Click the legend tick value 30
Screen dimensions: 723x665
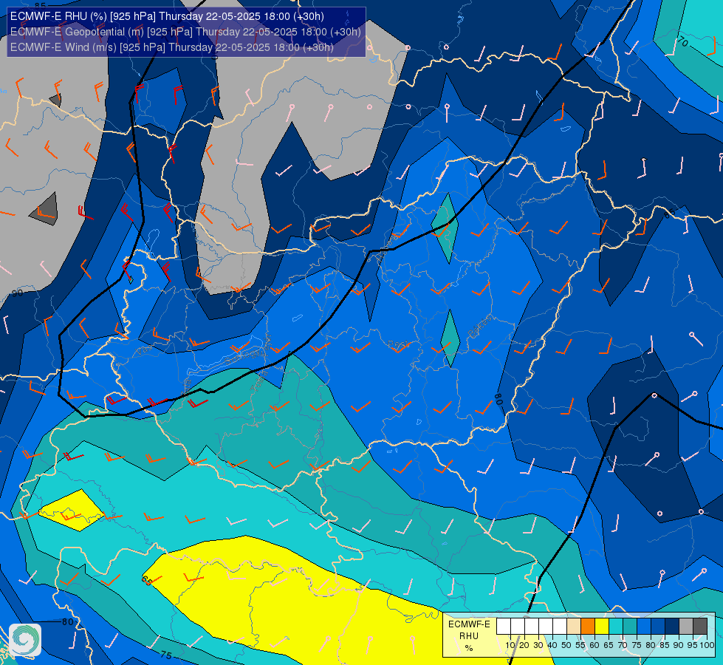[x=538, y=645]
